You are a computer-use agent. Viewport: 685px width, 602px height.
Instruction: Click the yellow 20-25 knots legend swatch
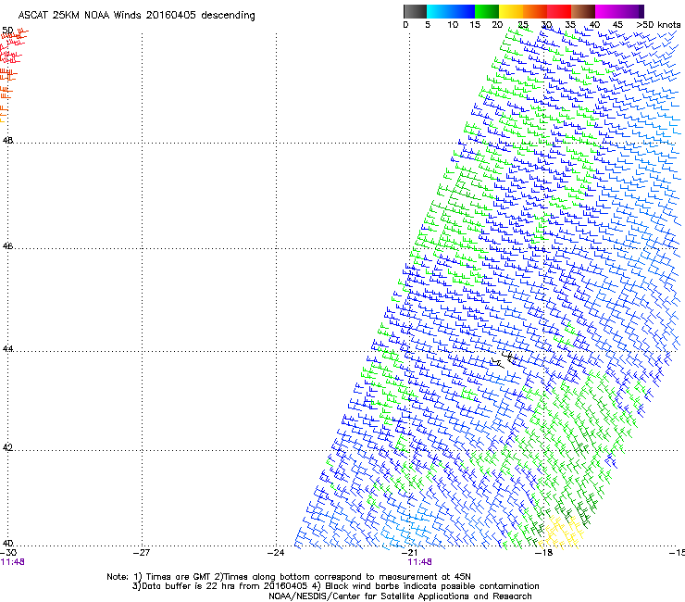(511, 11)
